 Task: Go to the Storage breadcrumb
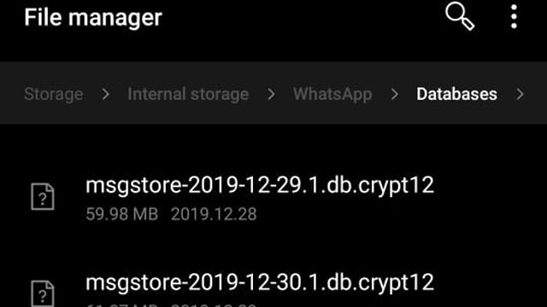53,94
